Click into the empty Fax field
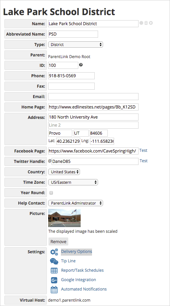The image size is (170, 306). click(71, 86)
